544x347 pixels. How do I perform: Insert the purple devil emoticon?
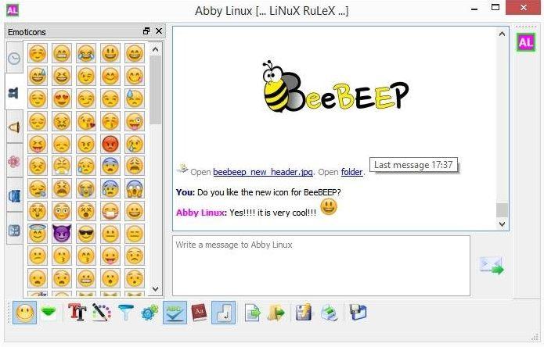click(61, 234)
